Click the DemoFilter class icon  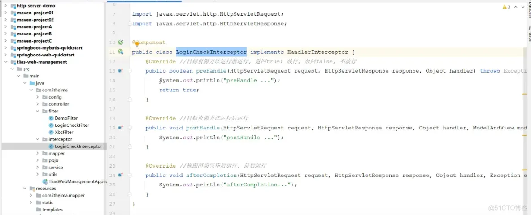click(51, 118)
